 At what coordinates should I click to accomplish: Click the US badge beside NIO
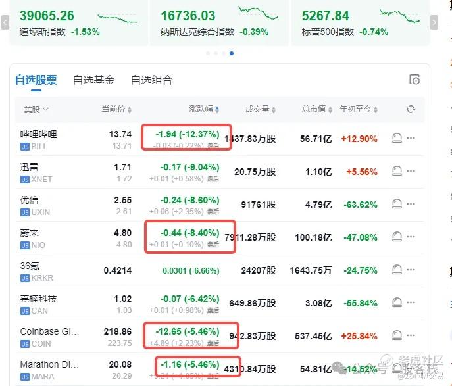tap(25, 245)
